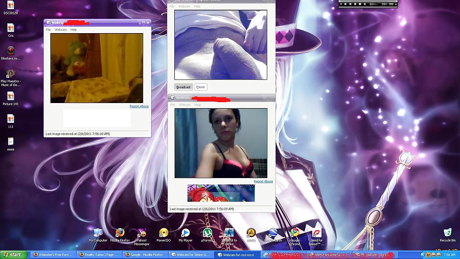Switch to Realty Tubes Firefox taskbar window
The image size is (460, 259).
(99, 254)
